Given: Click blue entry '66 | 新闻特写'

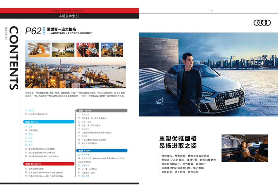Looking at the screenshot, I should 83,165.
